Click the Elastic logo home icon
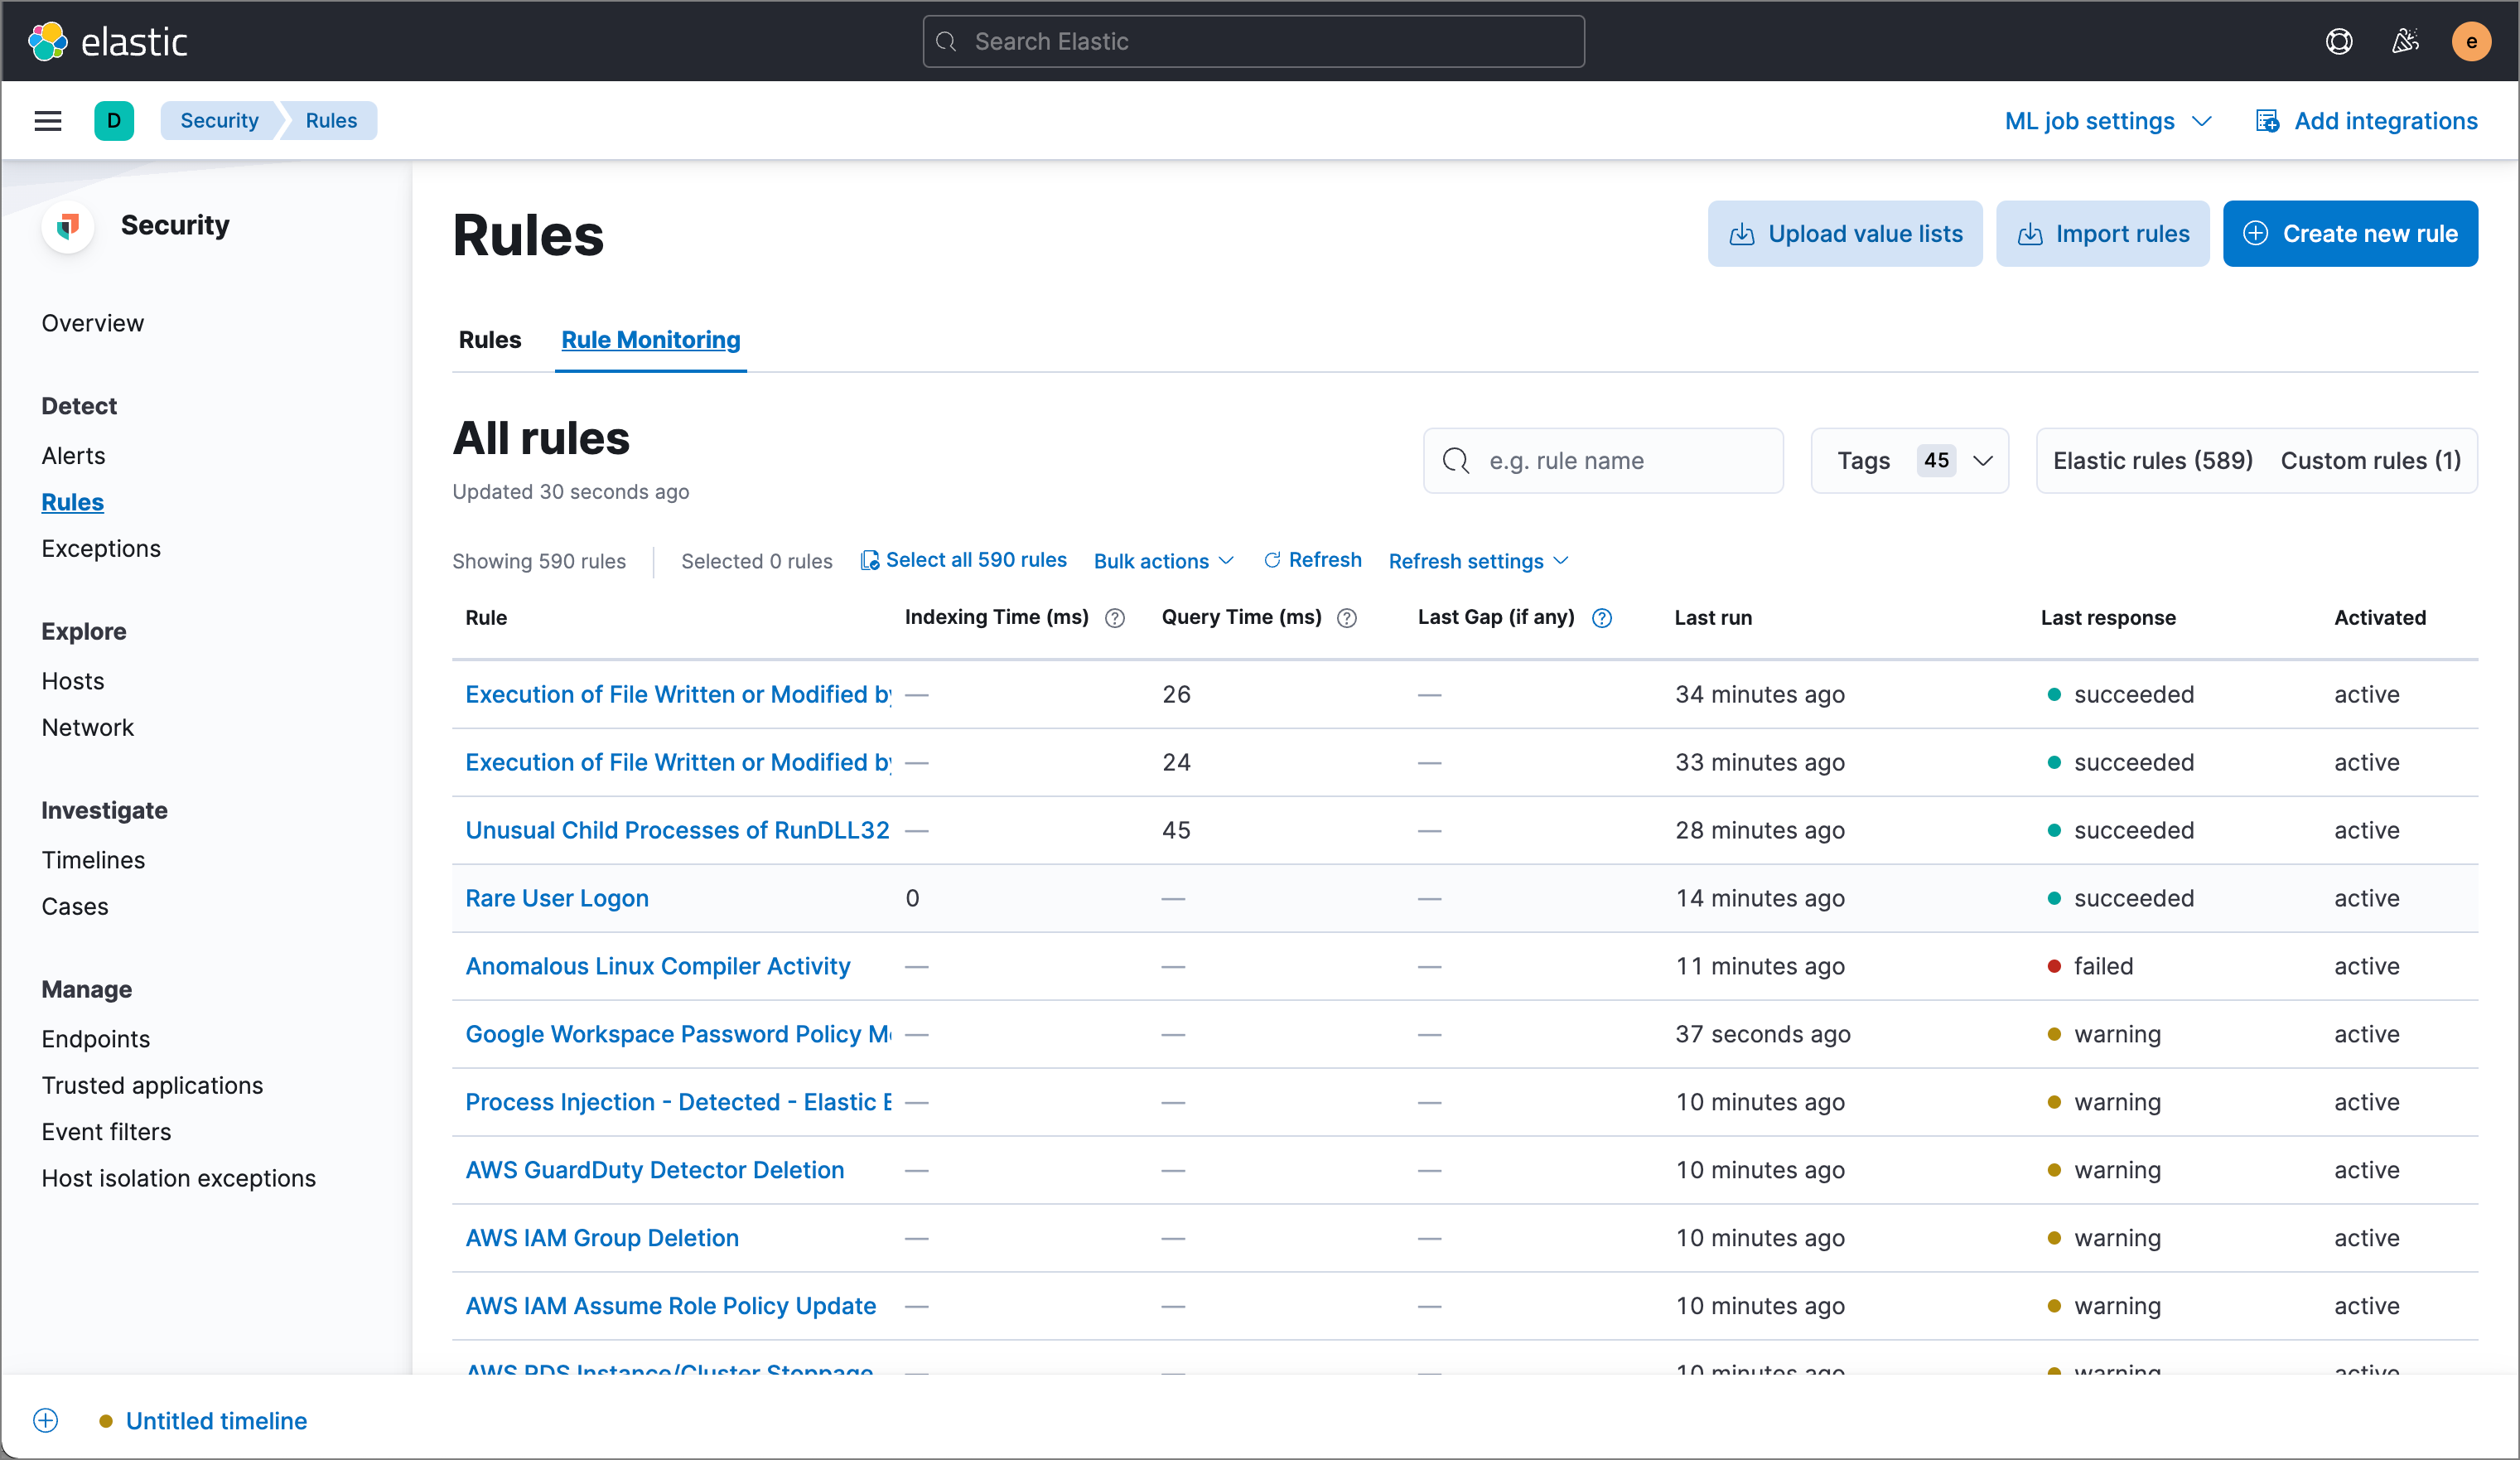The height and width of the screenshot is (1460, 2520). click(48, 41)
